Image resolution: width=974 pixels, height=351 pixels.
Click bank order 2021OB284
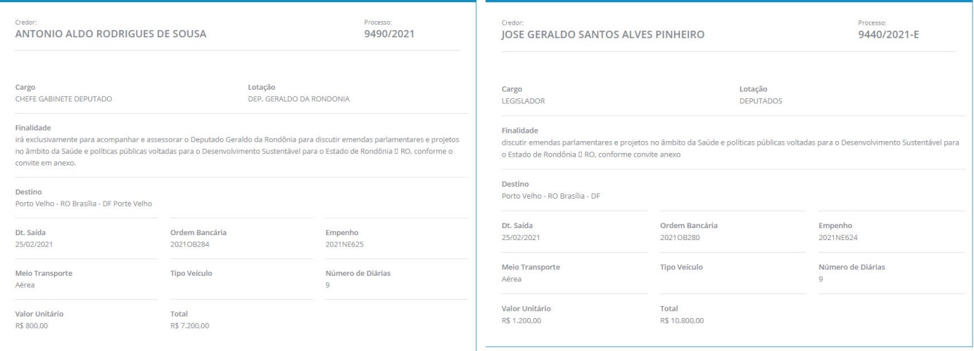coord(191,244)
